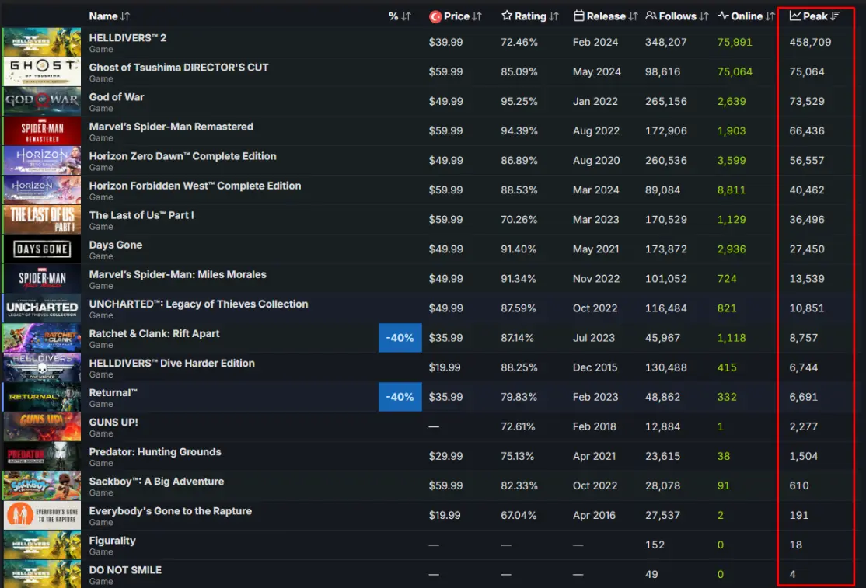Open Ratchet & Clank: Rift Apart link
The image size is (866, 588).
point(154,334)
